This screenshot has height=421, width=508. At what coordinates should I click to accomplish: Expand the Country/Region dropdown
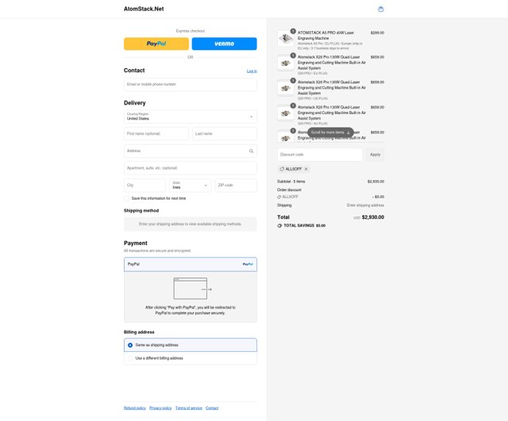click(x=190, y=117)
